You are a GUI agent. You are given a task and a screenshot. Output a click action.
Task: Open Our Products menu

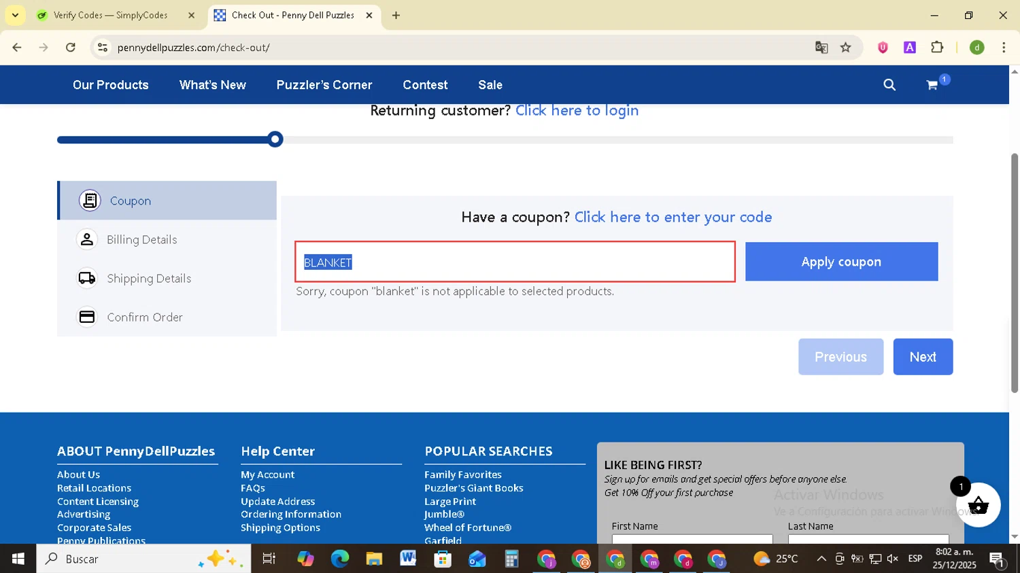[111, 85]
